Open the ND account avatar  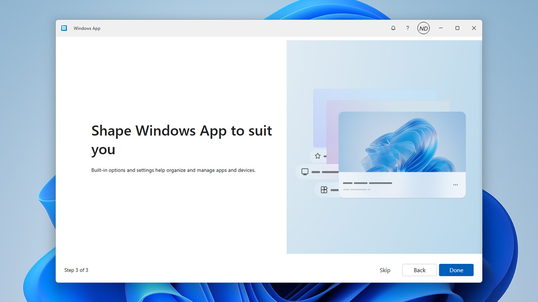click(x=423, y=28)
